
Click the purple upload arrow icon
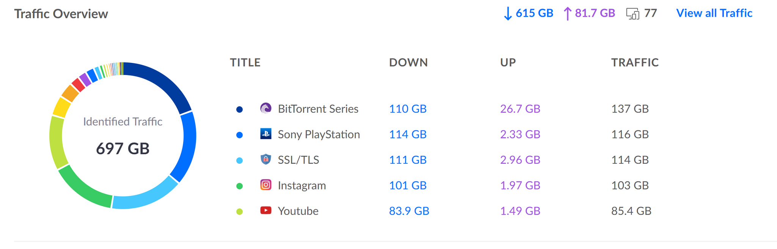[x=567, y=14]
